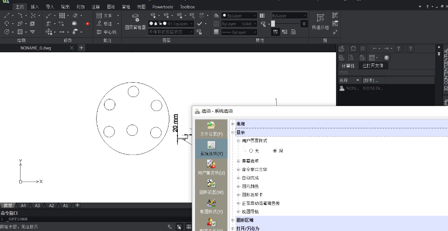Screen dimensions: 448x231
Task: Open the 未保存的图层状态 dropdown
Action: click(171, 32)
